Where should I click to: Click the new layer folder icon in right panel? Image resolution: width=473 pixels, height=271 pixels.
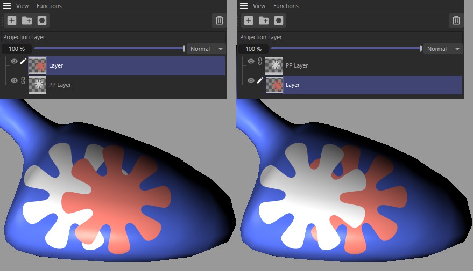point(264,20)
